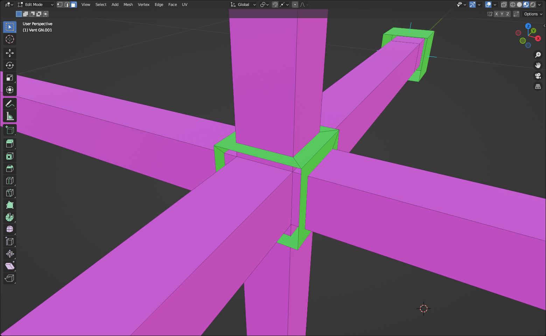Switch to material preview shading
Image resolution: width=546 pixels, height=336 pixels.
click(x=526, y=5)
